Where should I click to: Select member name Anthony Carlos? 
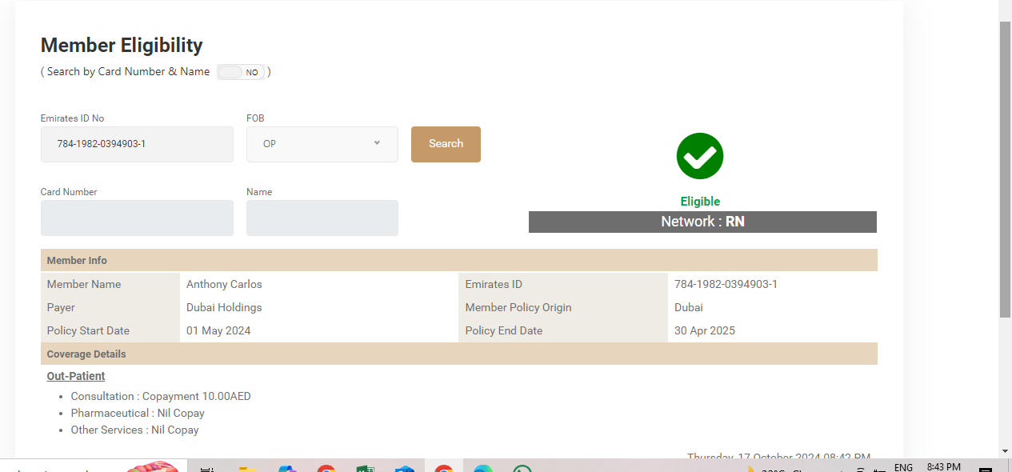point(224,284)
